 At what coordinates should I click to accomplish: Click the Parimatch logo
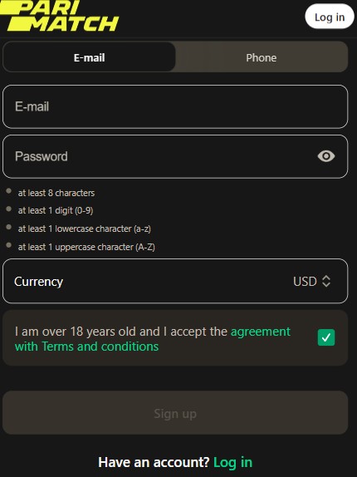point(59,16)
